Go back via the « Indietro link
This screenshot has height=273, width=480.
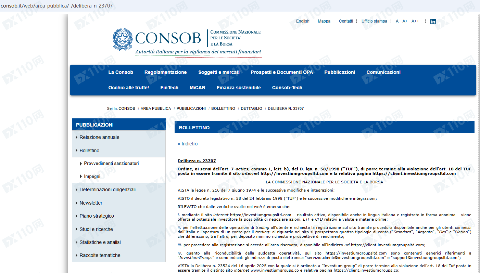pyautogui.click(x=188, y=144)
